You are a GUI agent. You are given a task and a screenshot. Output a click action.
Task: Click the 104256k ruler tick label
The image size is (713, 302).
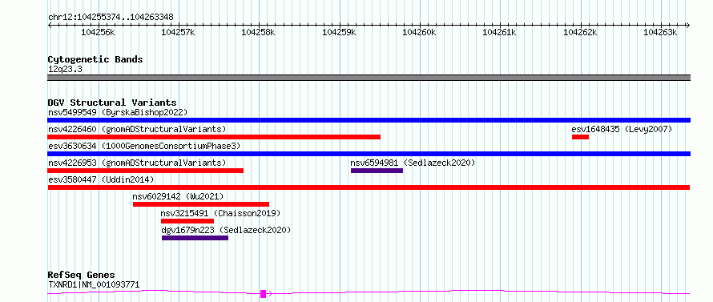tap(98, 32)
